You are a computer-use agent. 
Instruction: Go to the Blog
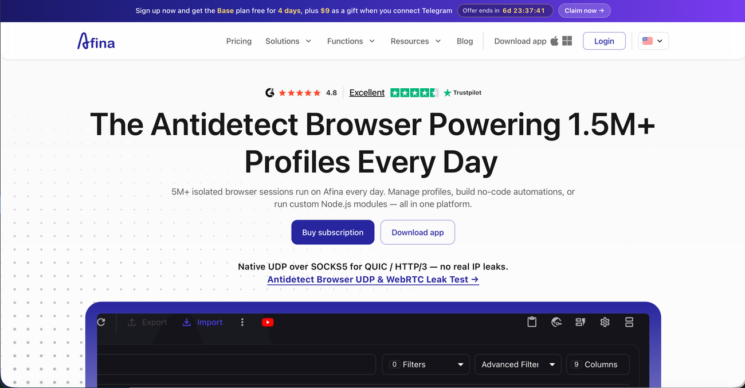(x=465, y=41)
